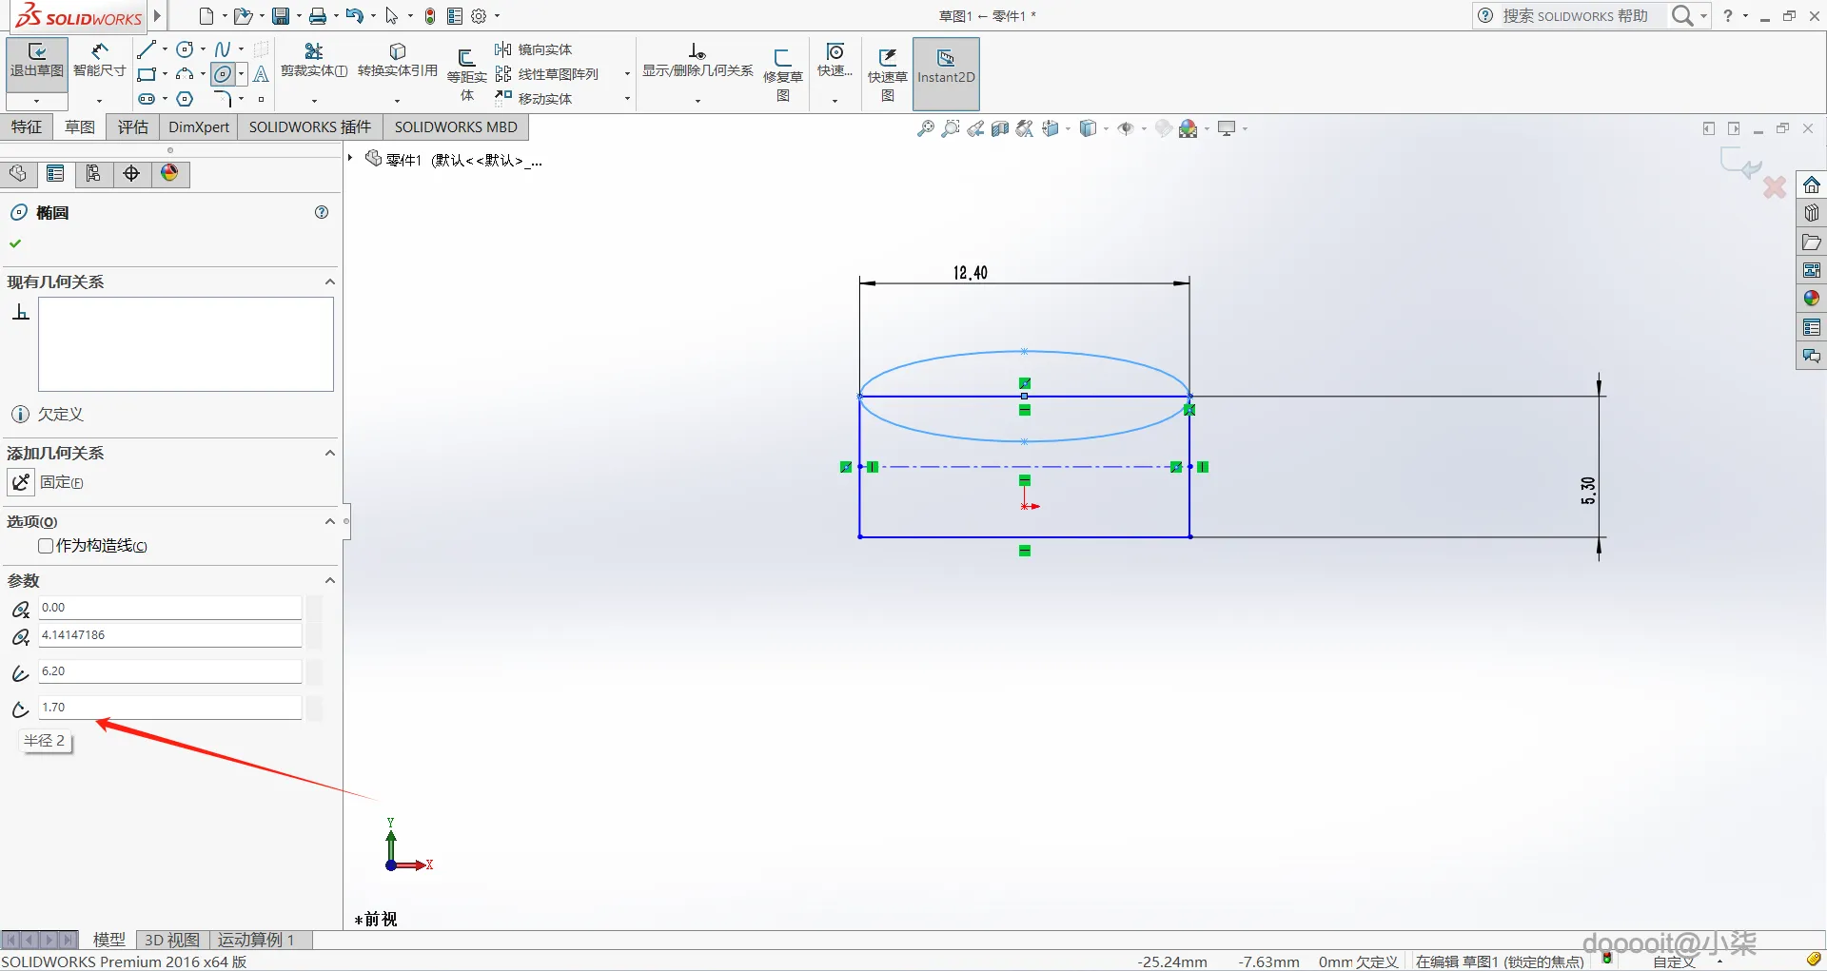Select the Corner Rectangle tool

(146, 74)
